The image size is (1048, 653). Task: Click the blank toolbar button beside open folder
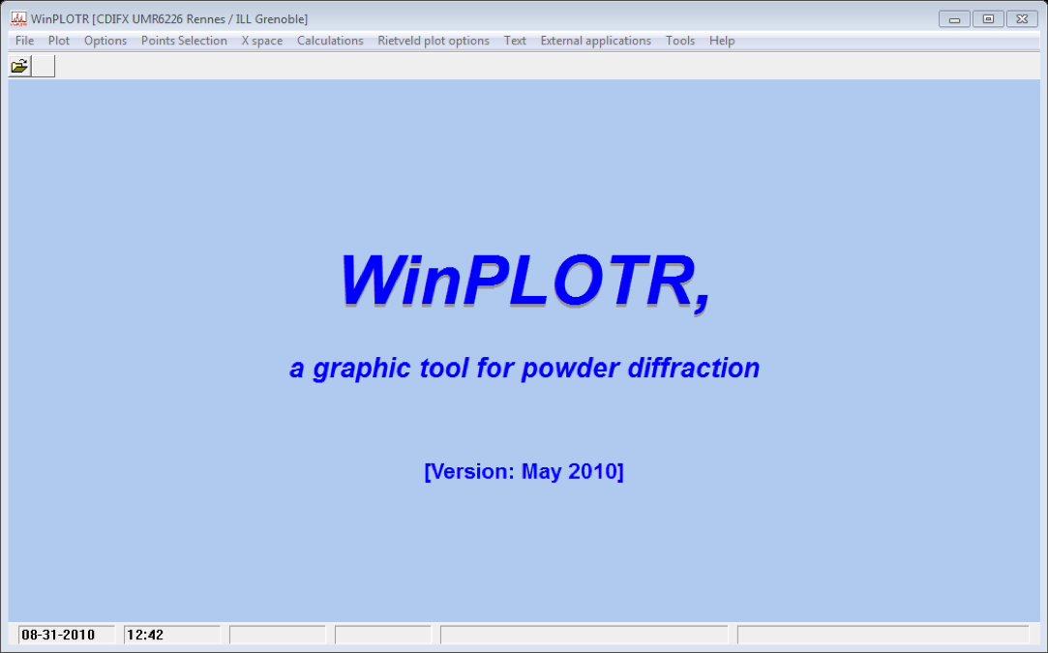point(44,66)
